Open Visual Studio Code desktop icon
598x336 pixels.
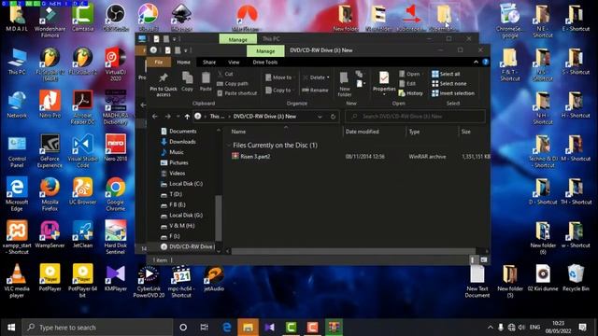pos(83,150)
